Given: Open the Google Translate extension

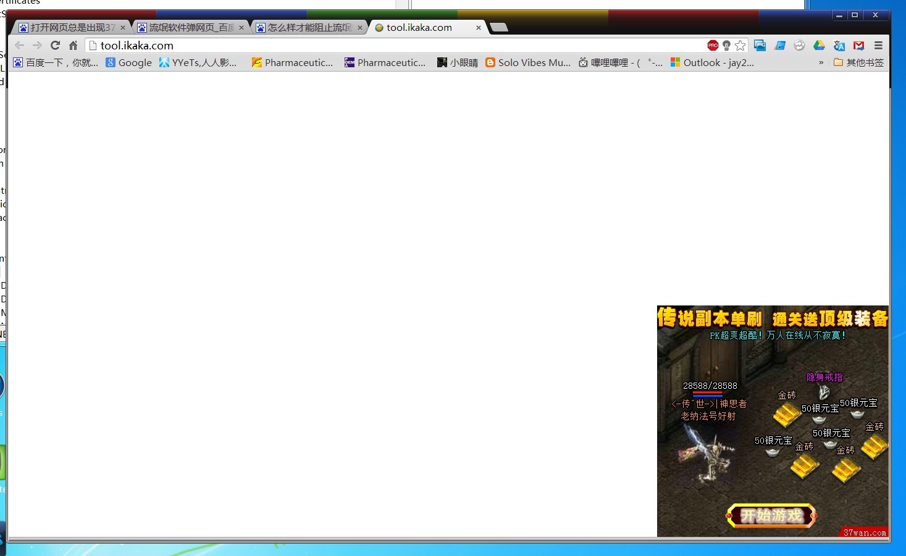Looking at the screenshot, I should (839, 45).
